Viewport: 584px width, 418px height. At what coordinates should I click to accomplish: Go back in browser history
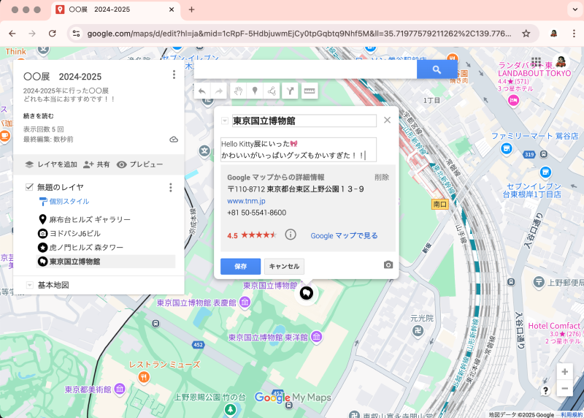[12, 34]
